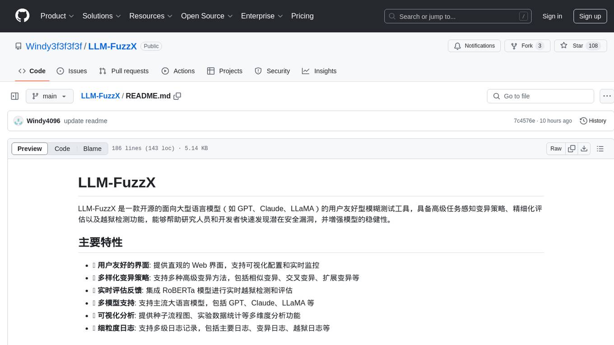Open the Raw file view
This screenshot has width=614, height=345.
tap(556, 149)
